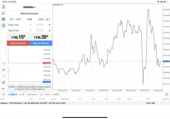
Task: Click the layout icon at far right of tabs
Action: (x=167, y=95)
